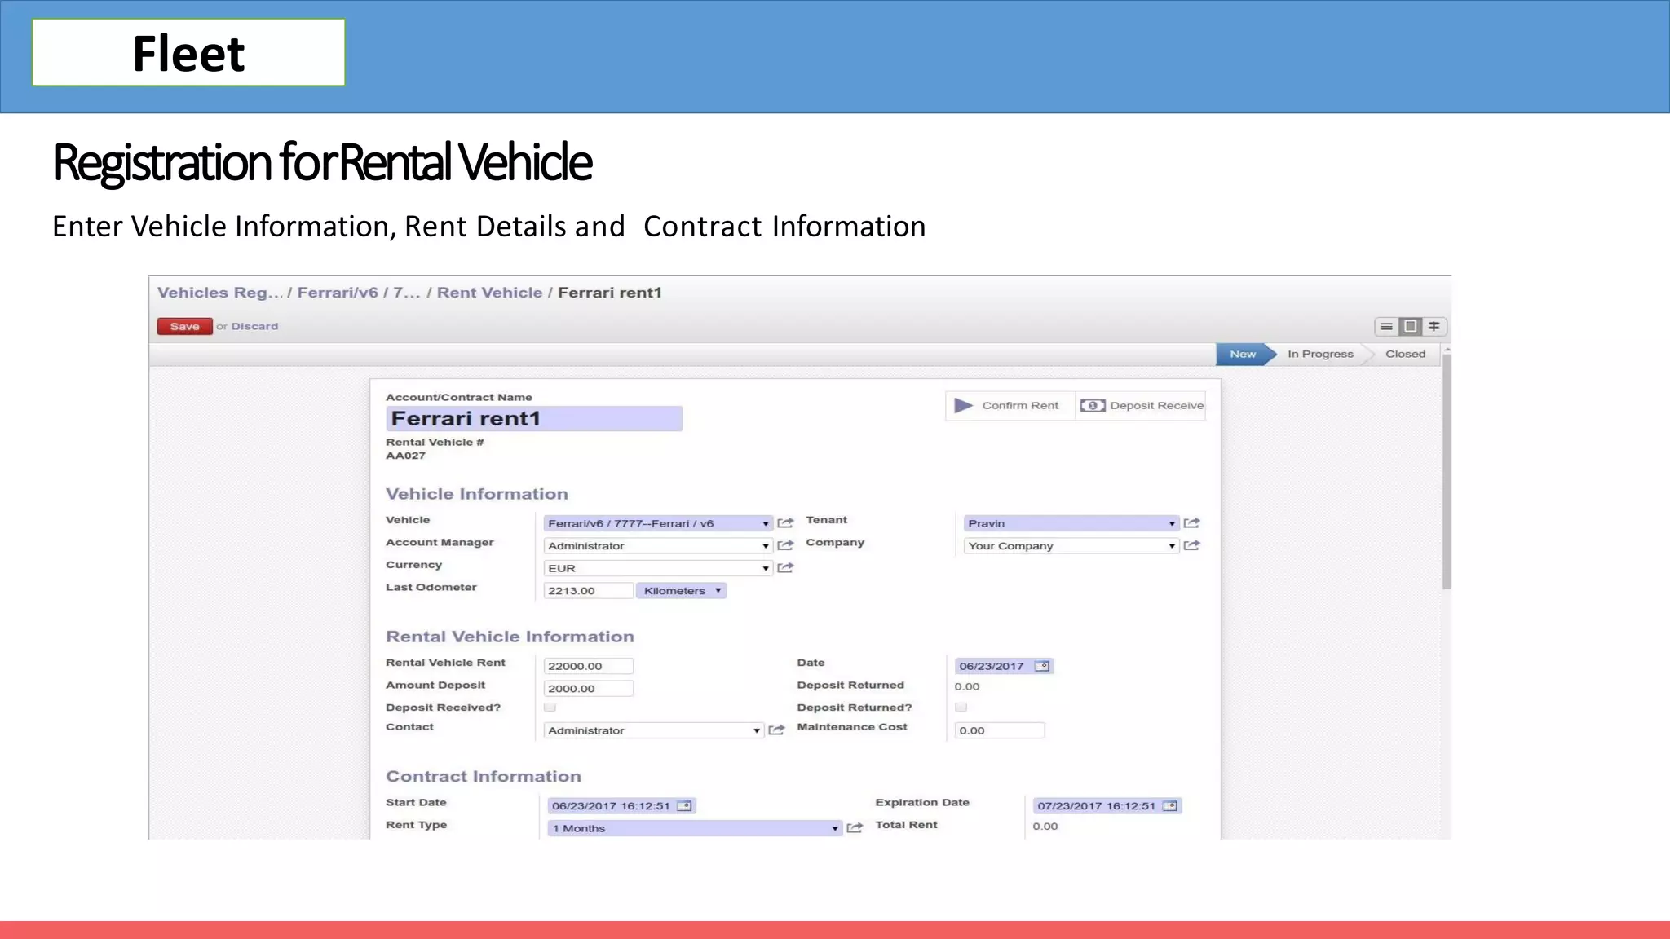
Task: Click Vehicle Information section heading
Action: click(x=476, y=494)
